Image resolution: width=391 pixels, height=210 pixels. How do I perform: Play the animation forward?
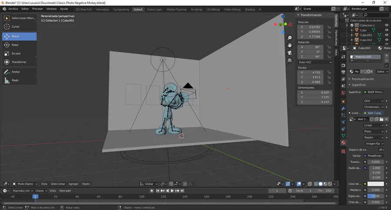[x=172, y=190]
